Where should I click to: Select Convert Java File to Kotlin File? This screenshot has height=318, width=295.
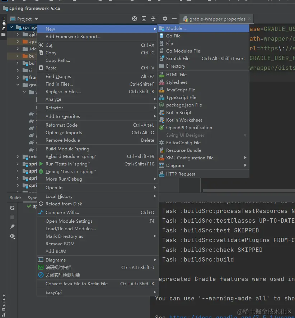pyautogui.click(x=98, y=283)
